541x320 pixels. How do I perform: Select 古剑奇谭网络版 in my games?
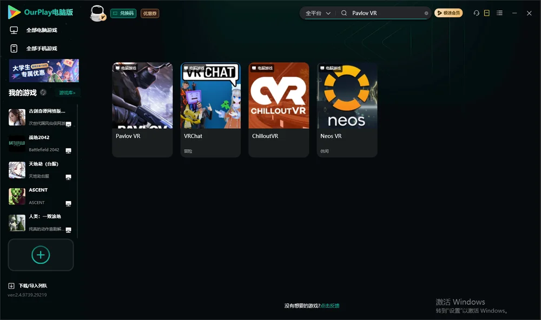point(41,117)
